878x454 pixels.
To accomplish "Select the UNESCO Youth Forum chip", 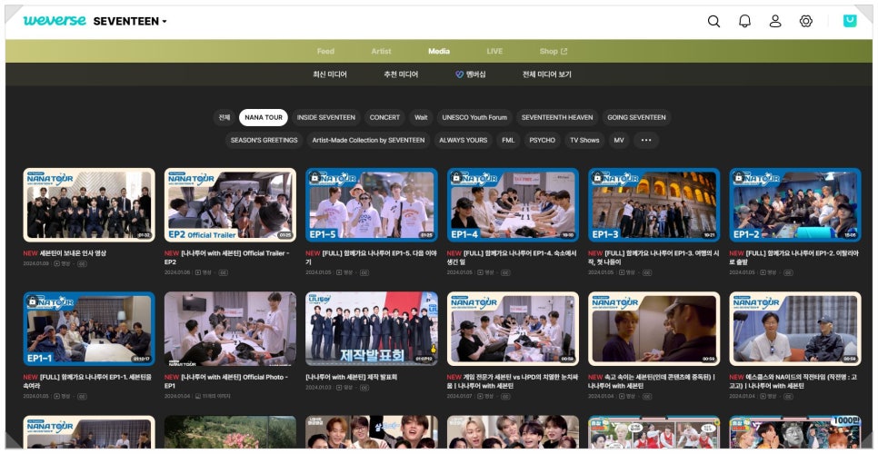I will [x=474, y=117].
